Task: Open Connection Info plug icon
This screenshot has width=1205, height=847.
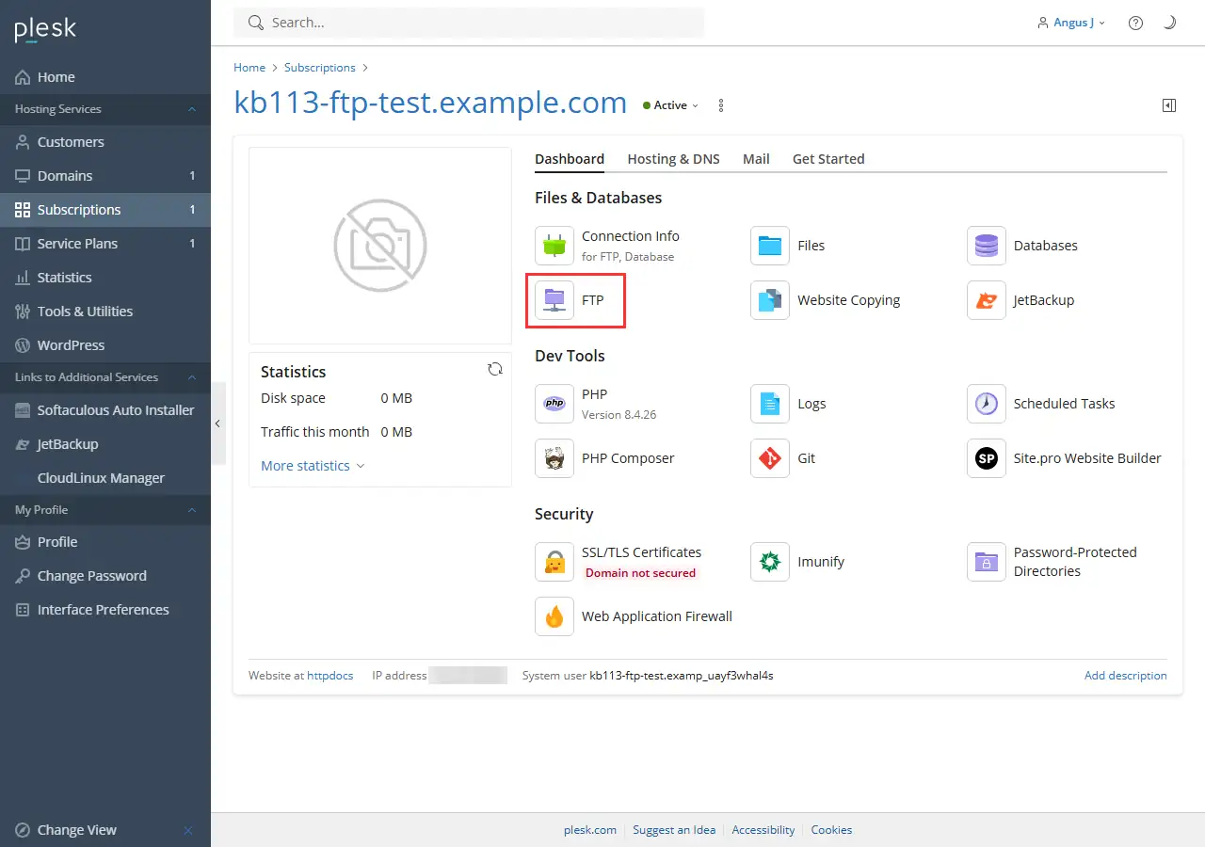Action: point(554,246)
